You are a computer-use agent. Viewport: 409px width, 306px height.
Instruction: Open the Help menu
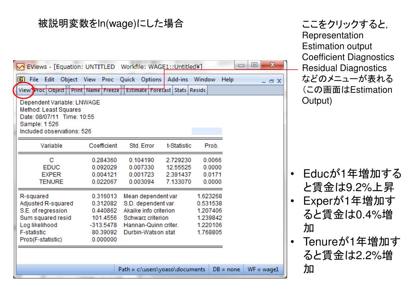227,79
